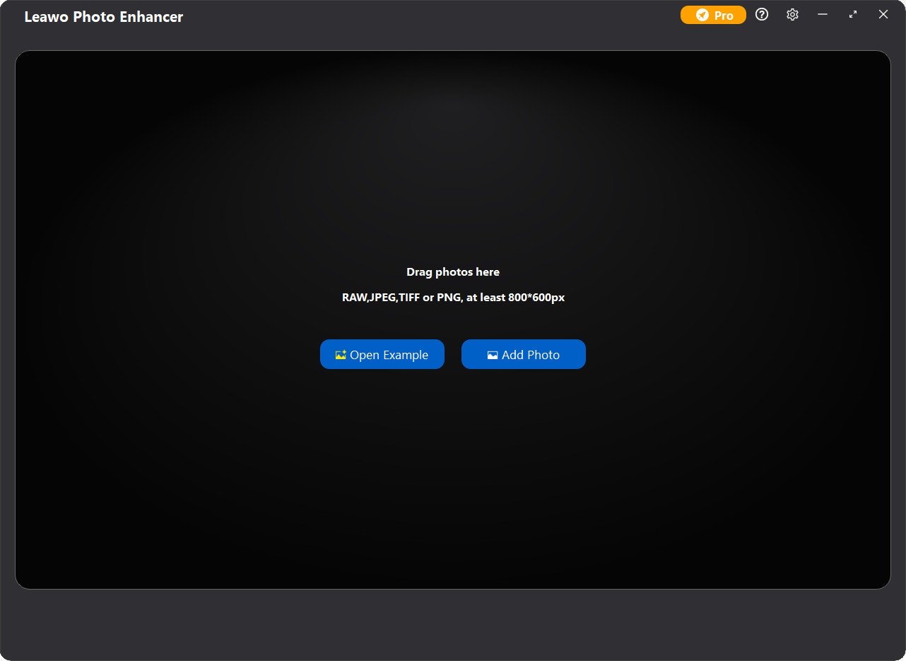Minimize the Leawo Photo Enhancer window
The image size is (906, 661).
click(823, 15)
